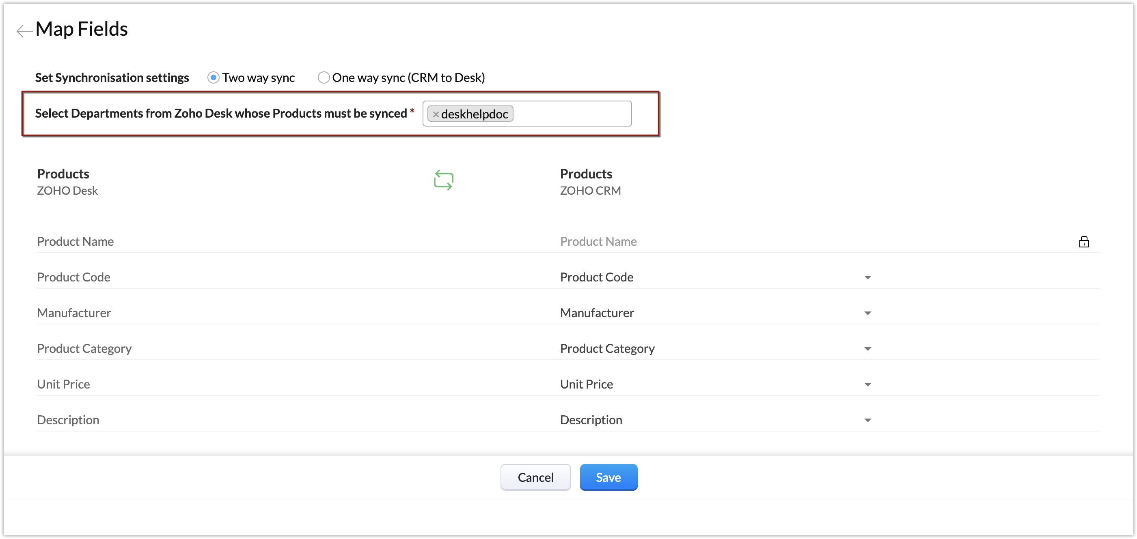Viewport: 1137px width, 539px height.
Task: Click the Desk field Product Code
Action: click(74, 277)
